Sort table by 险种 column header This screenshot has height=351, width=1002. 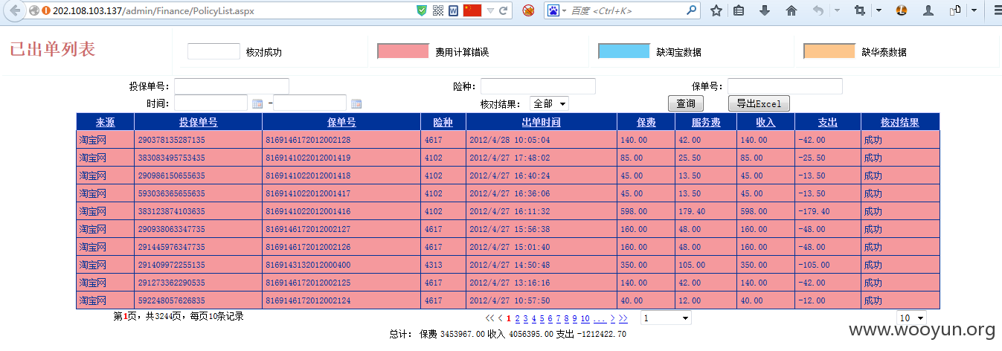click(x=443, y=122)
